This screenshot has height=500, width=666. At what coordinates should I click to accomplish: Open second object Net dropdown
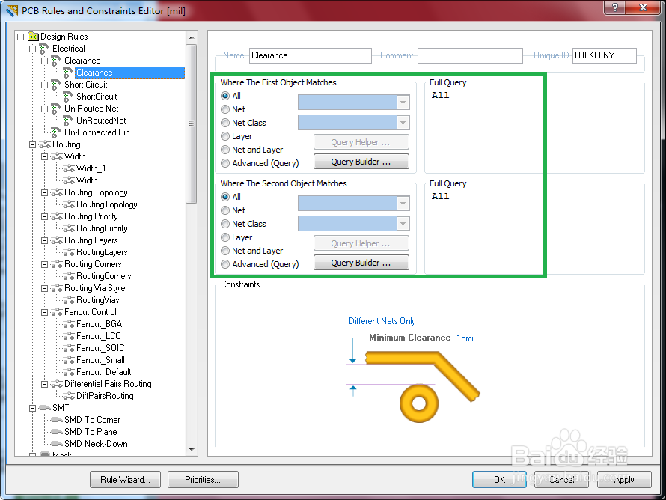403,204
